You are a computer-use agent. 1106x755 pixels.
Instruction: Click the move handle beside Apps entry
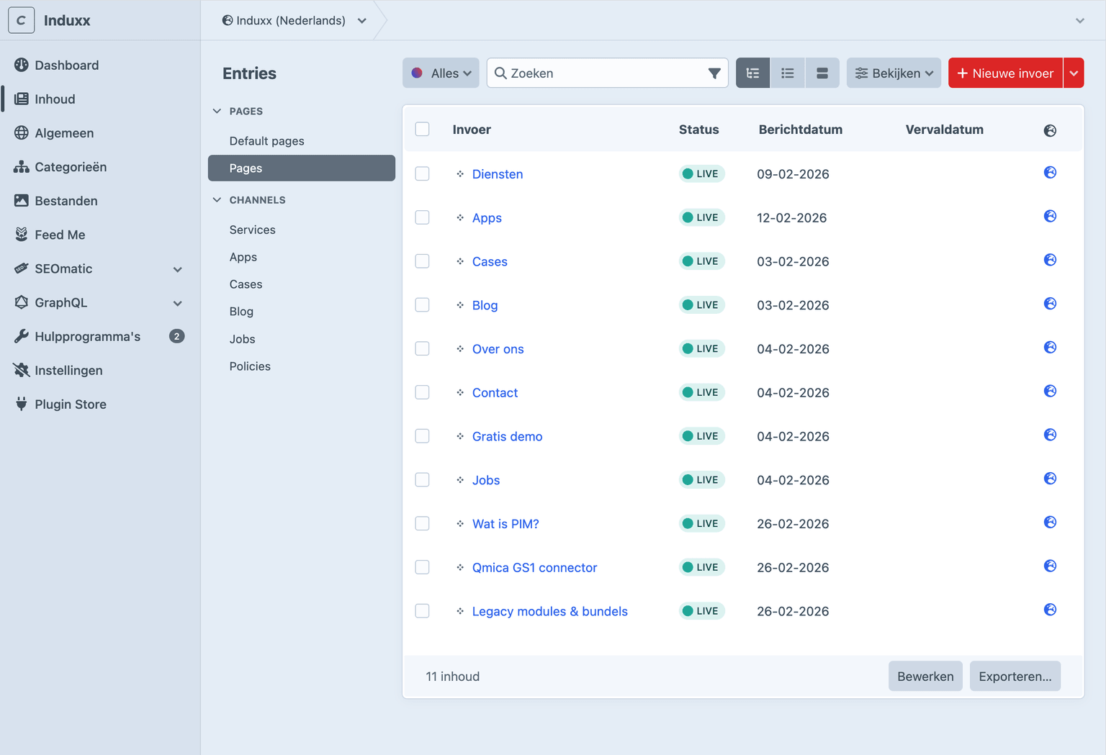(x=460, y=218)
